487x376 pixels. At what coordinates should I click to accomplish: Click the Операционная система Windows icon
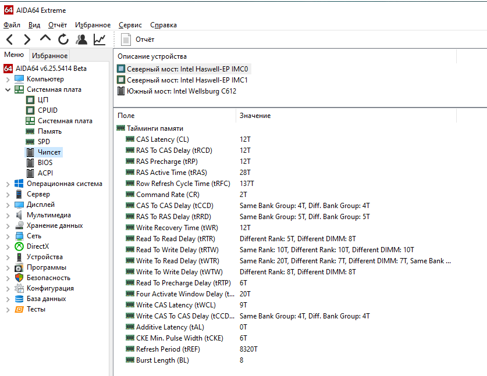(19, 184)
